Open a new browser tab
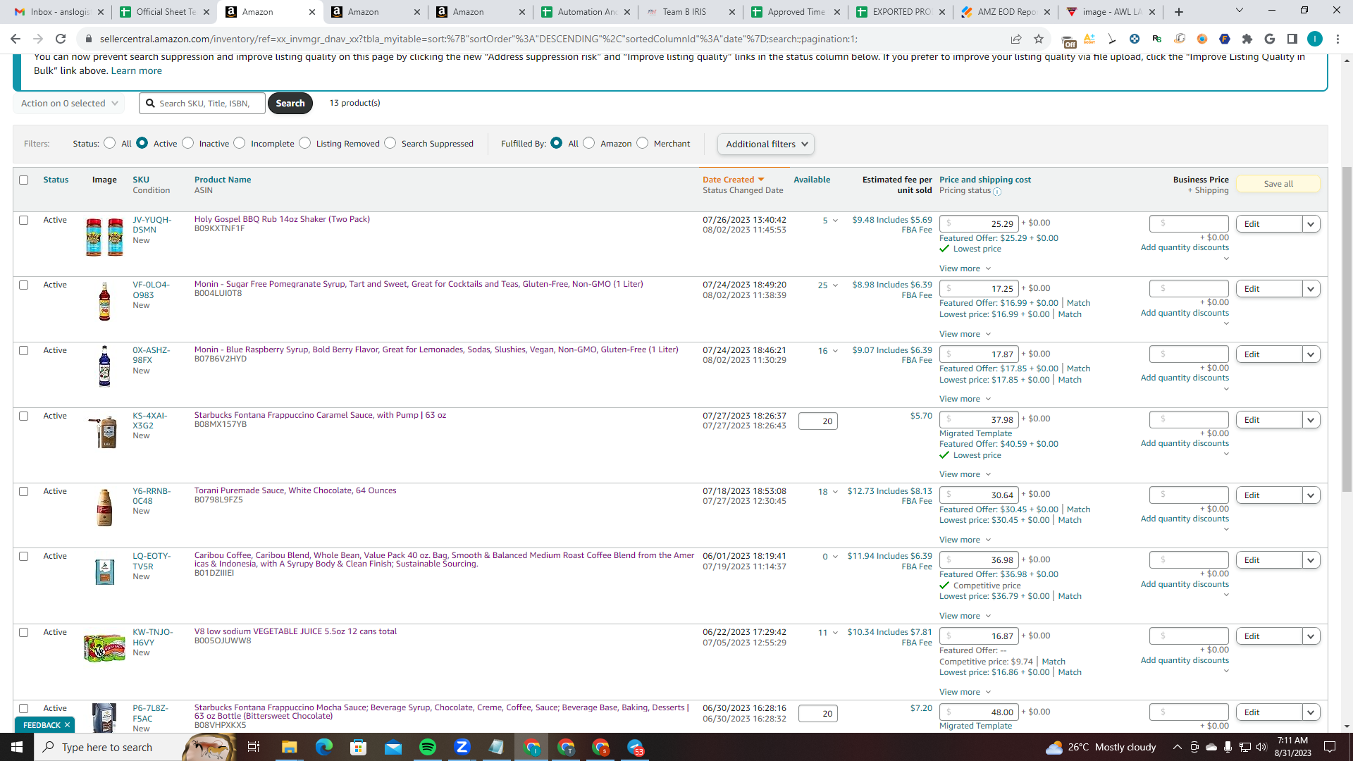 pyautogui.click(x=1179, y=12)
